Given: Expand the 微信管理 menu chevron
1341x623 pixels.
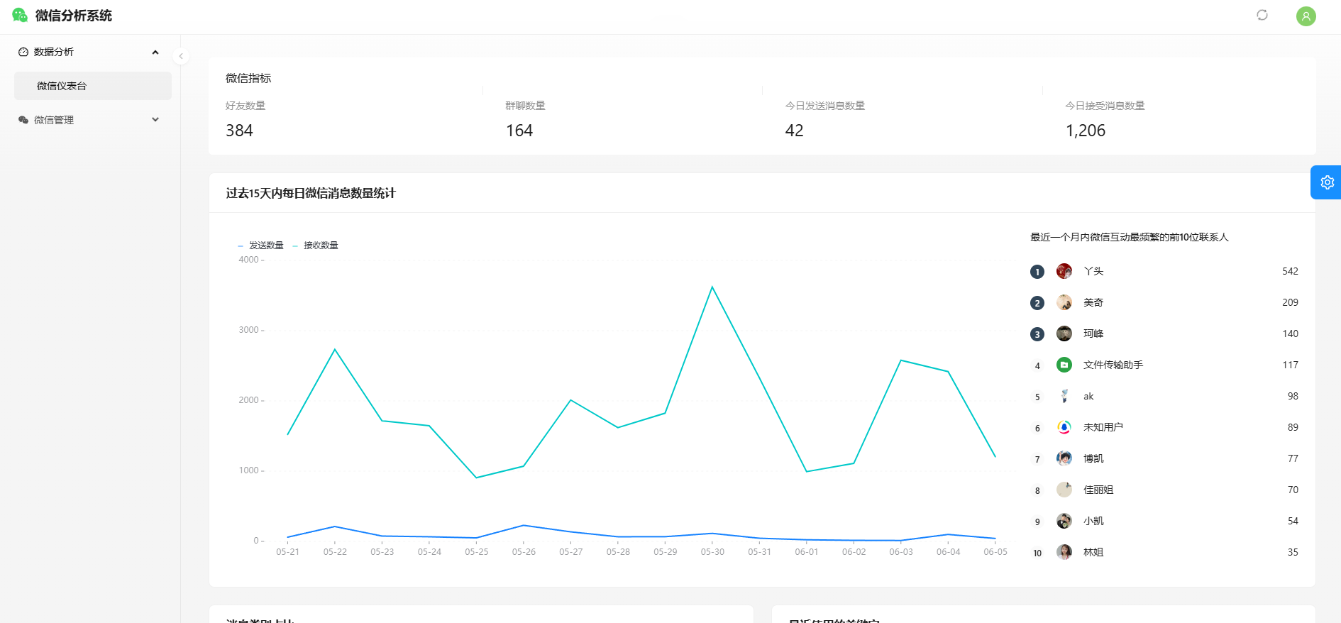Looking at the screenshot, I should pos(155,120).
